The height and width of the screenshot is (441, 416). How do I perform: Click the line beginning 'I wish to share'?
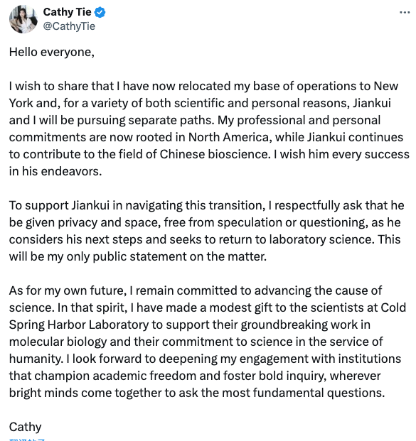pos(203,87)
